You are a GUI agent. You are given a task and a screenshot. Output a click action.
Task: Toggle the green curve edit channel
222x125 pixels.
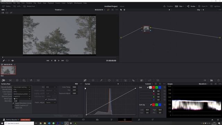pyautogui.click(x=156, y=87)
